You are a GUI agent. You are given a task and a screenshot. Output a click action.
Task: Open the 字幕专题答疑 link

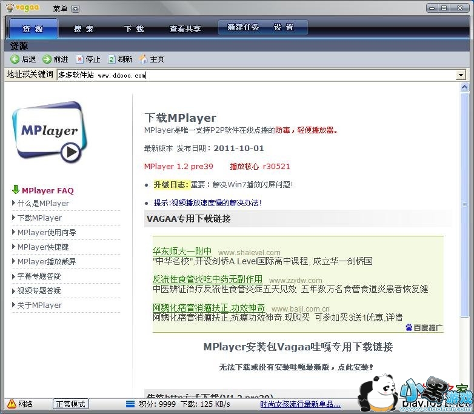coord(39,276)
